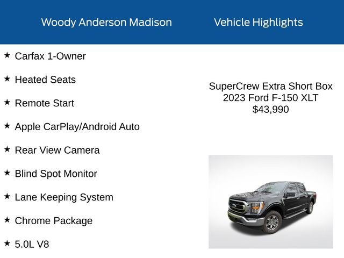The width and height of the screenshot is (344, 258).
Task: Click the star before Apple CarPlay/Android Auto
Action: 7,125
